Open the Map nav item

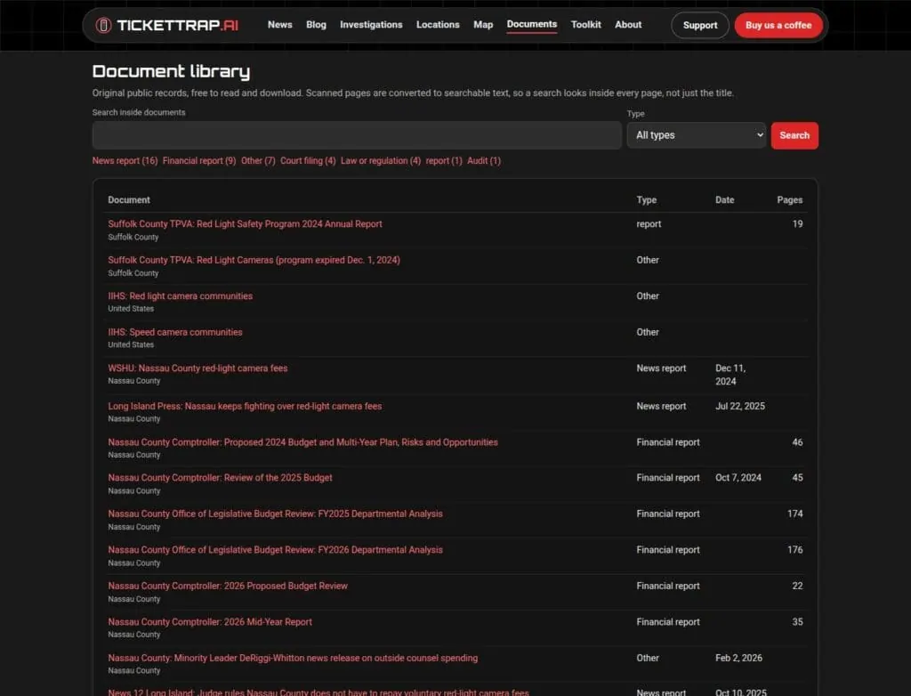(x=483, y=24)
